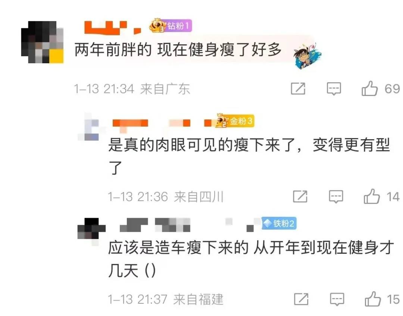
Task: Open reply box on the 21:34 comment
Action: (x=334, y=89)
